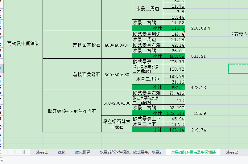
Task: Go to the previous sheet tab arrow
Action: [7, 152]
